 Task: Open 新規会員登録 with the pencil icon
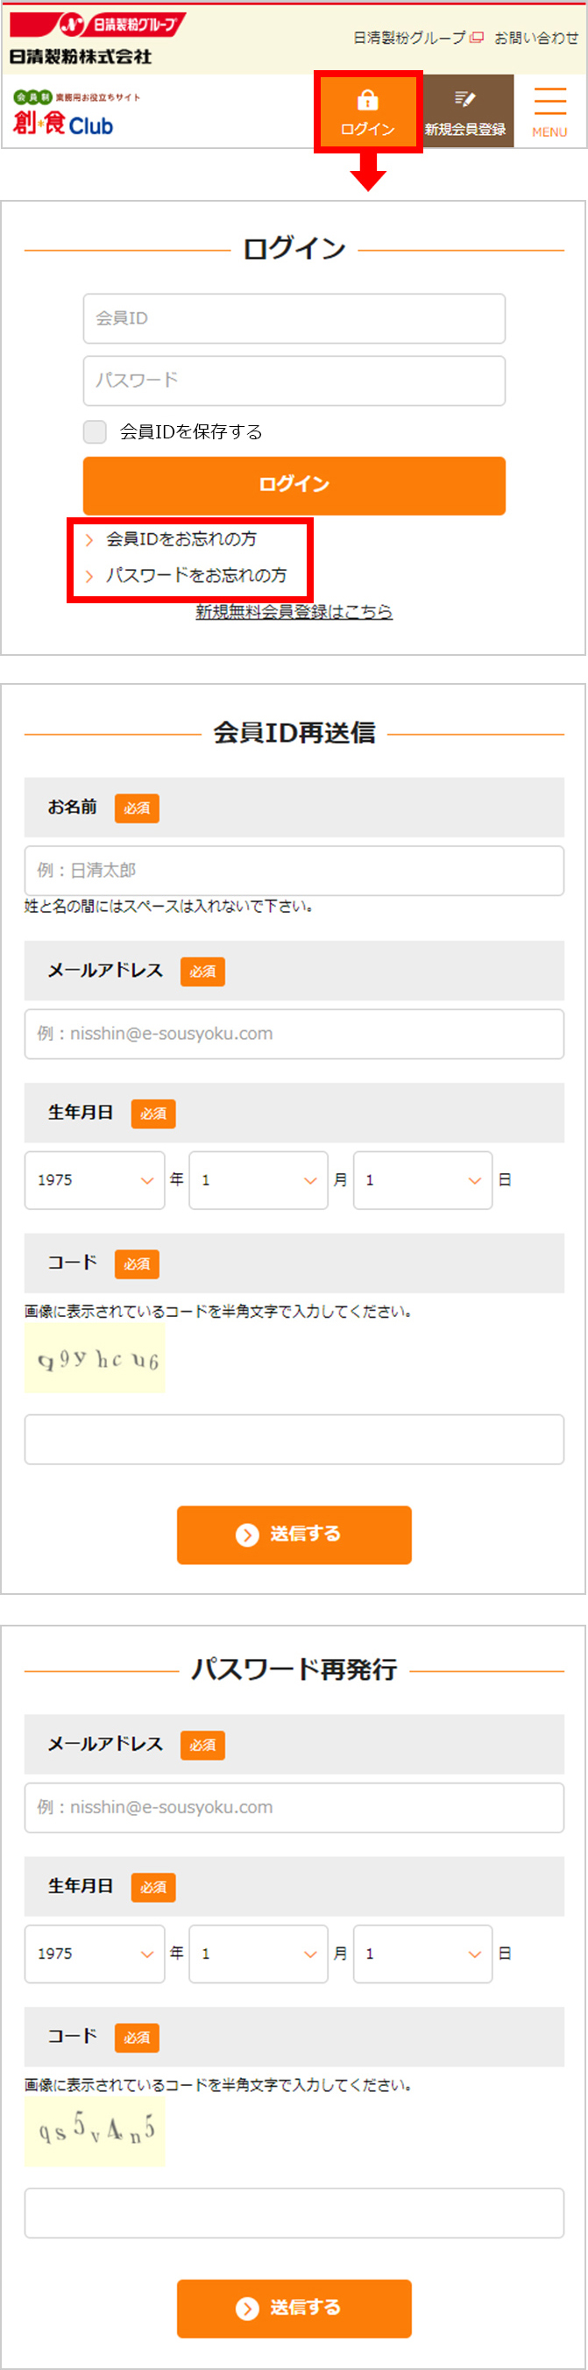pos(464,111)
